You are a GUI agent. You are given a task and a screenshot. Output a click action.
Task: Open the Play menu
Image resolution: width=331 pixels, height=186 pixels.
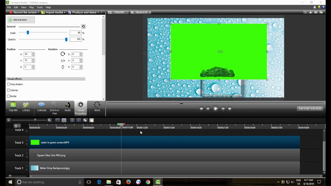[x=32, y=8]
